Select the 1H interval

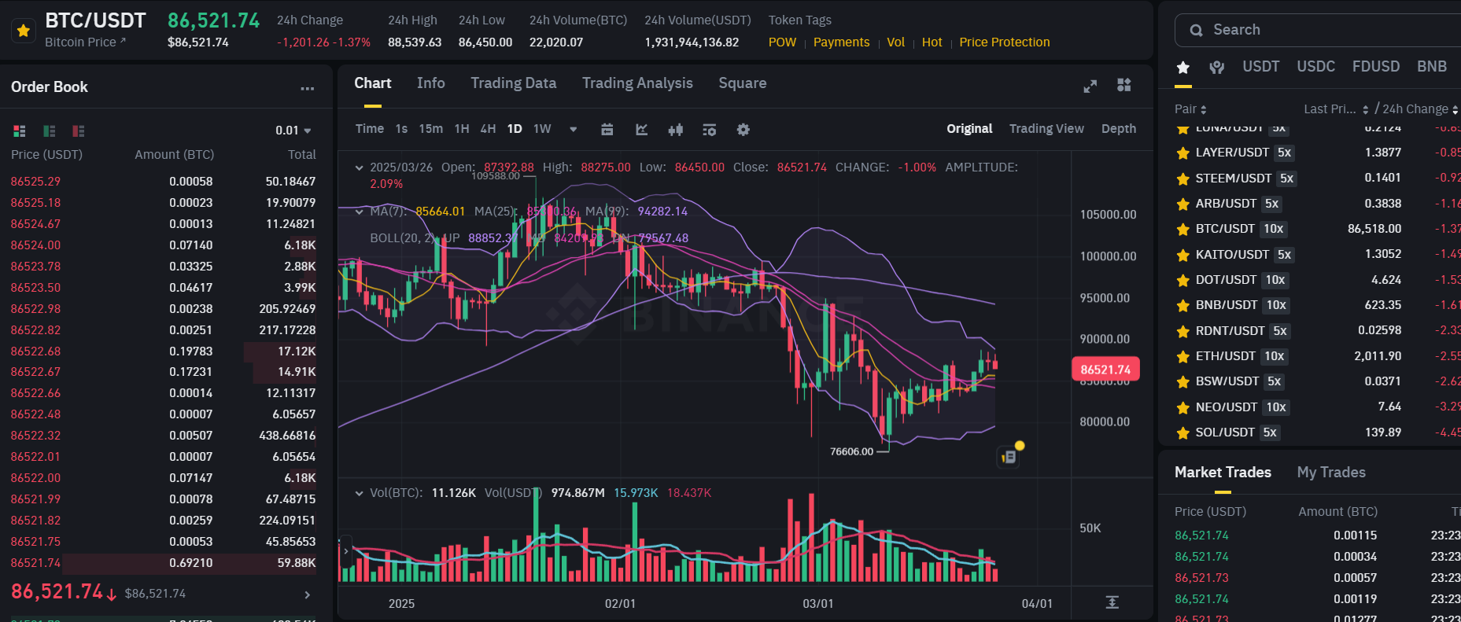[x=462, y=129]
